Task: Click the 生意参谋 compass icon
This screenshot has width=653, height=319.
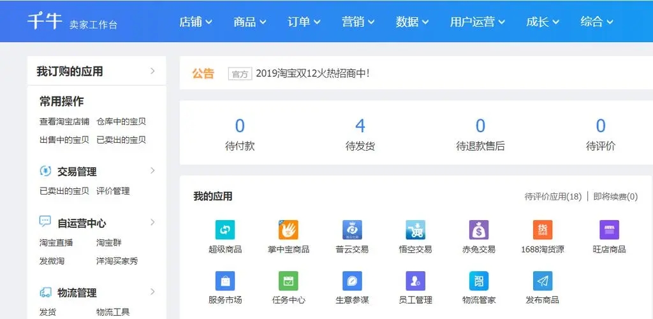Action: (352, 281)
